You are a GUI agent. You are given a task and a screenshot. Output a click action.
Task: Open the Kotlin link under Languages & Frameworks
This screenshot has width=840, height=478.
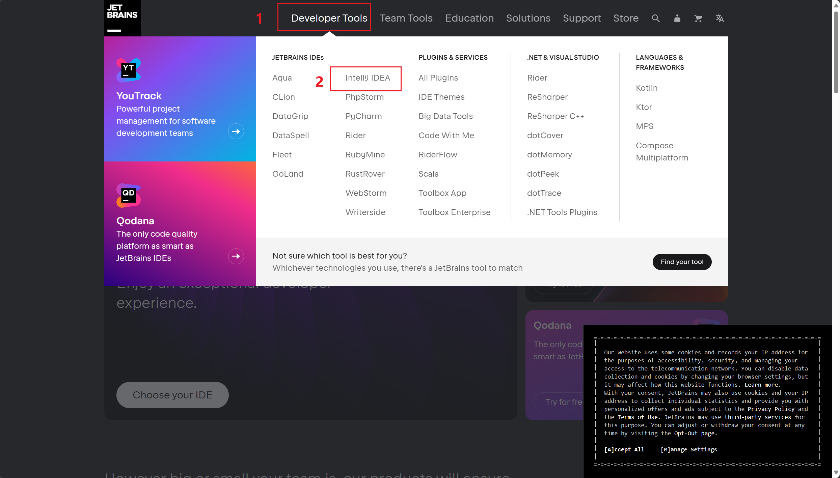click(x=646, y=88)
